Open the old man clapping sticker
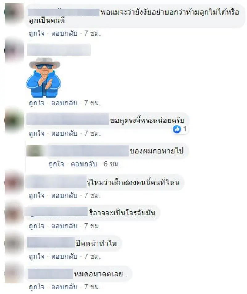The height and width of the screenshot is (294, 247). (44, 77)
